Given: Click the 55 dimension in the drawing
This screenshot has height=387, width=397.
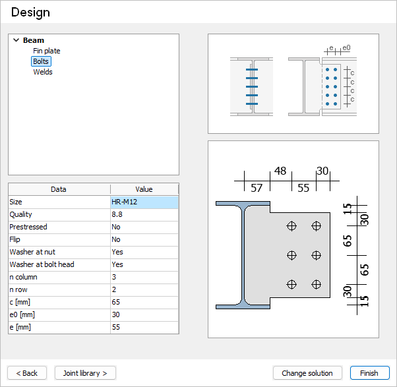Looking at the screenshot, I should coord(303,188).
